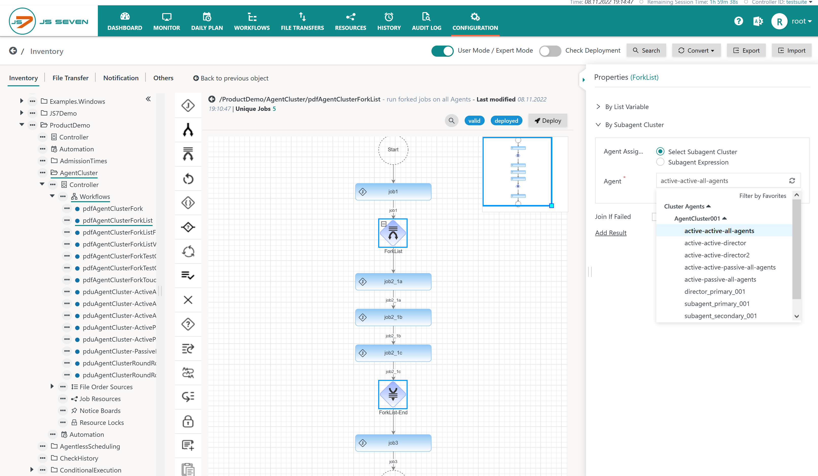Select the Cycle instruction icon
The height and width of the screenshot is (476, 818).
click(x=188, y=252)
